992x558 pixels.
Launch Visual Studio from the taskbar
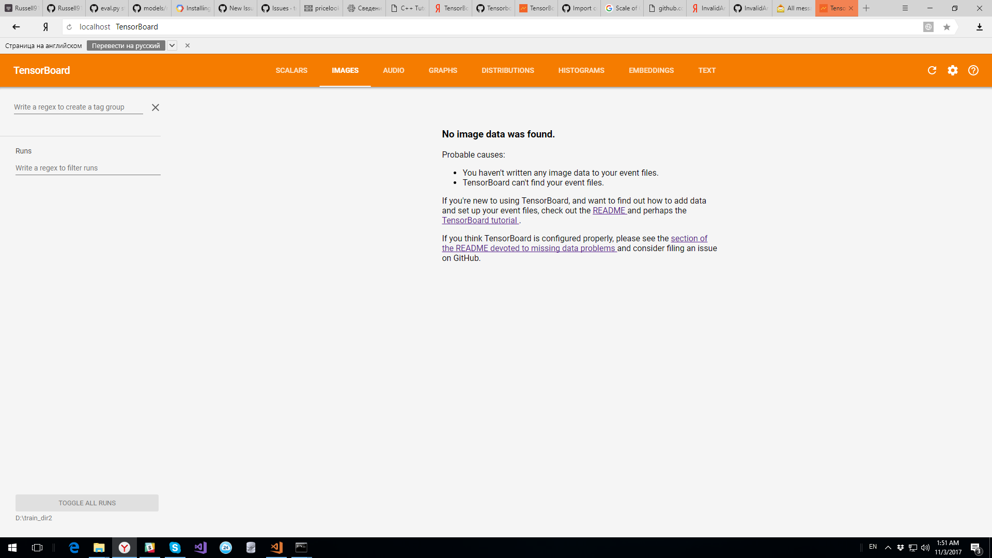200,548
